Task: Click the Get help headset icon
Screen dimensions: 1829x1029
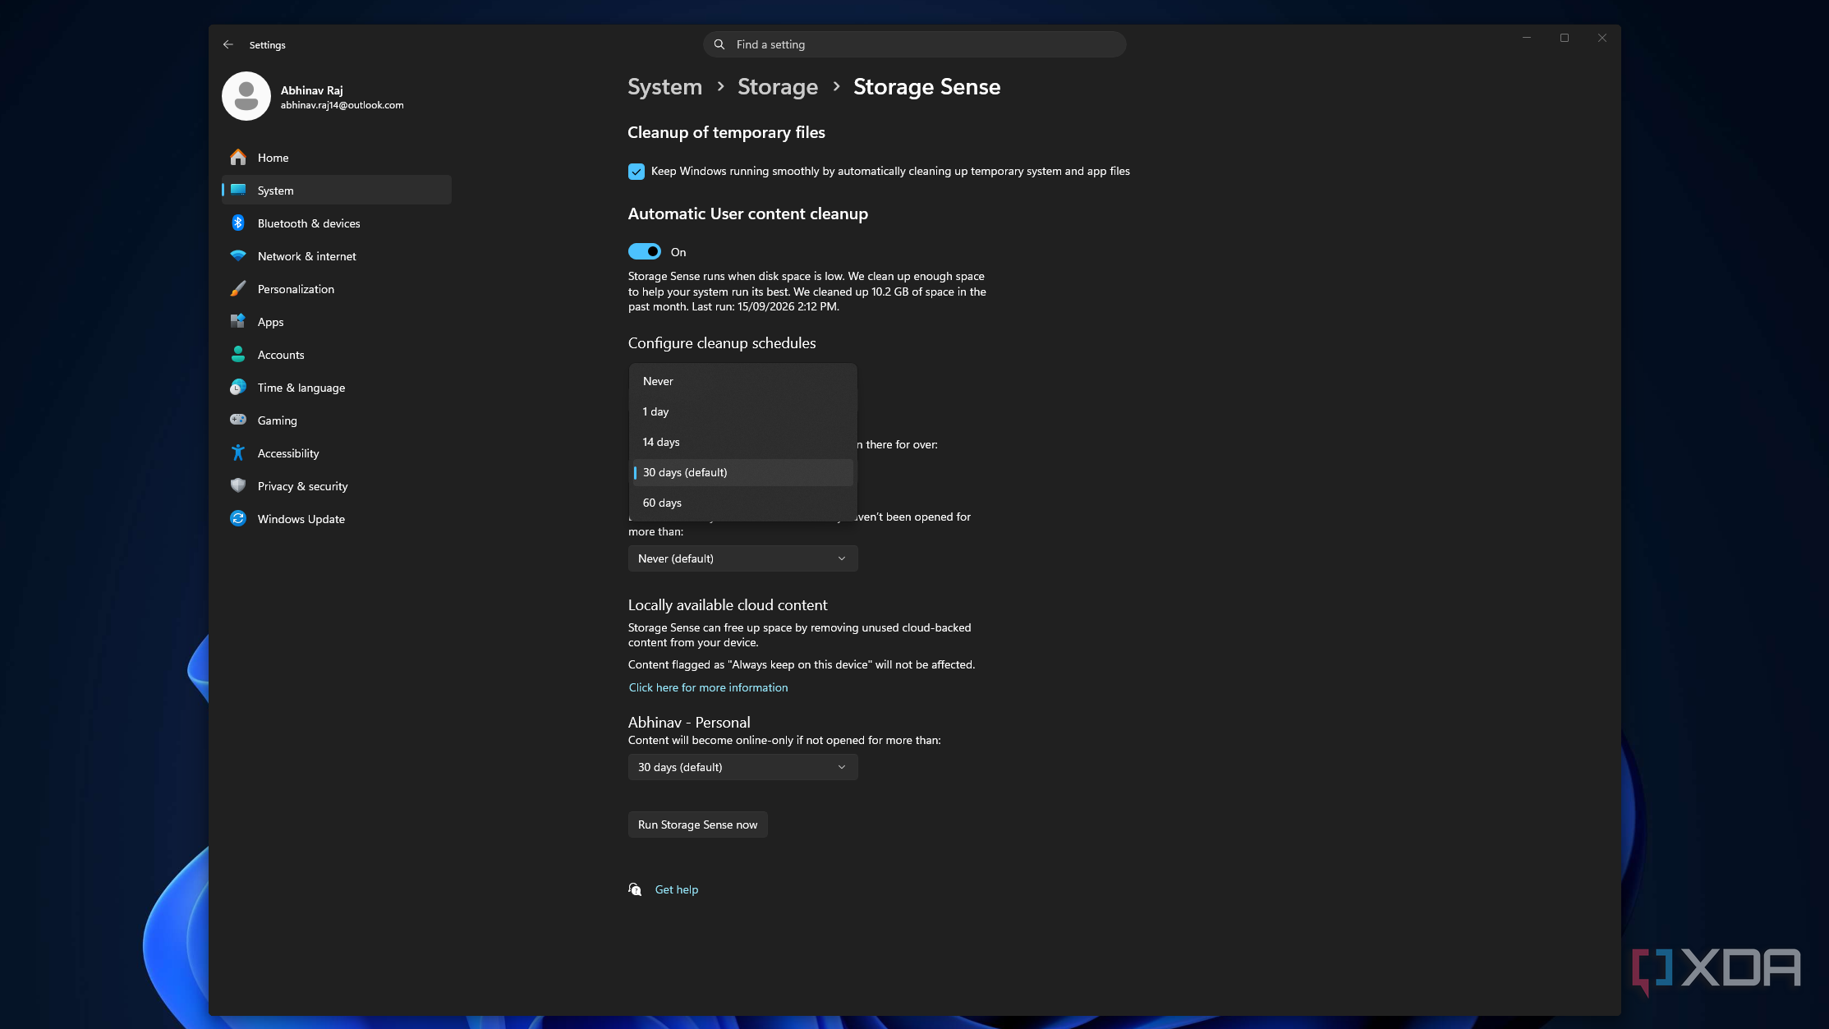Action: click(635, 889)
